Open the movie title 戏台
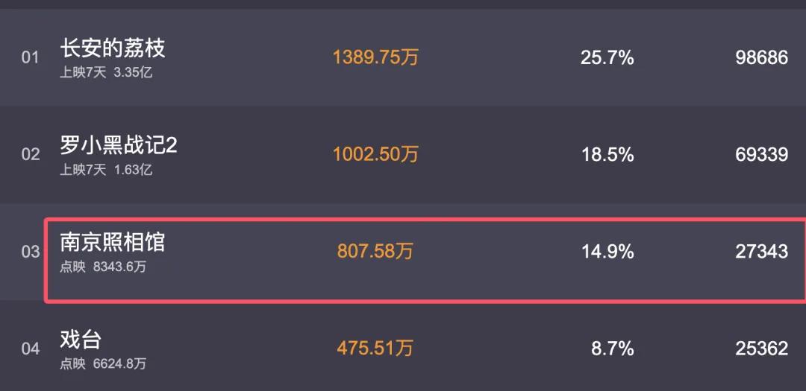This screenshot has height=391, width=806. [81, 340]
